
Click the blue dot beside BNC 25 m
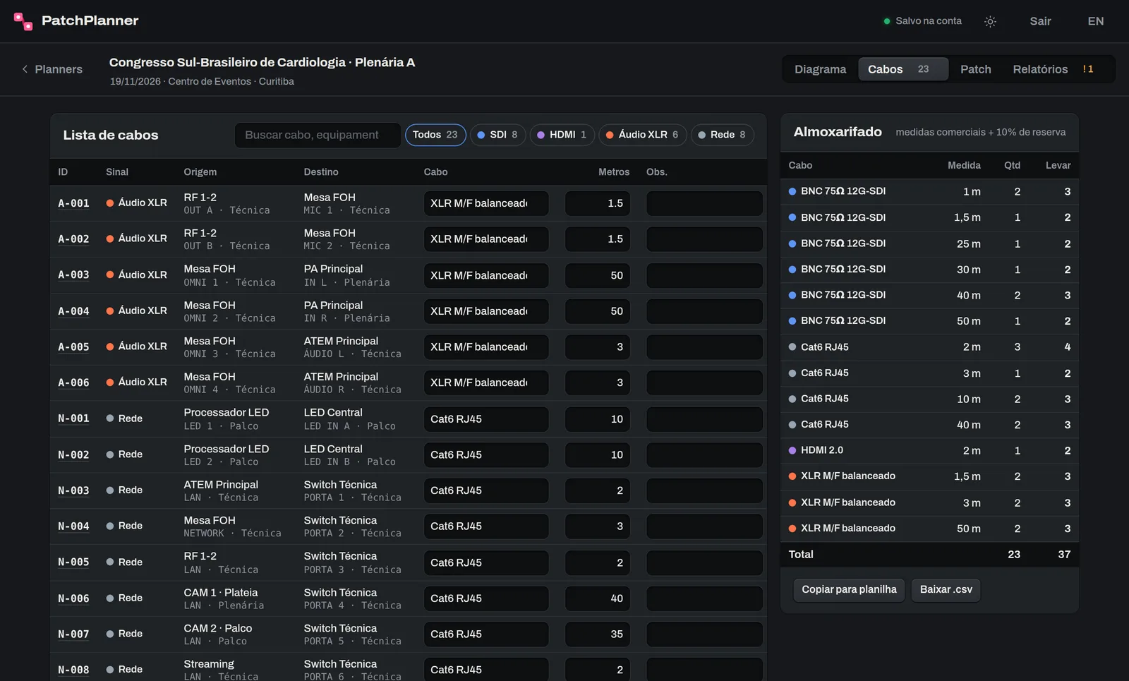point(792,243)
